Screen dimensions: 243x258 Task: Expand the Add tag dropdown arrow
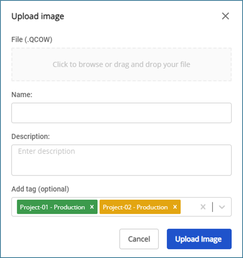(222, 207)
